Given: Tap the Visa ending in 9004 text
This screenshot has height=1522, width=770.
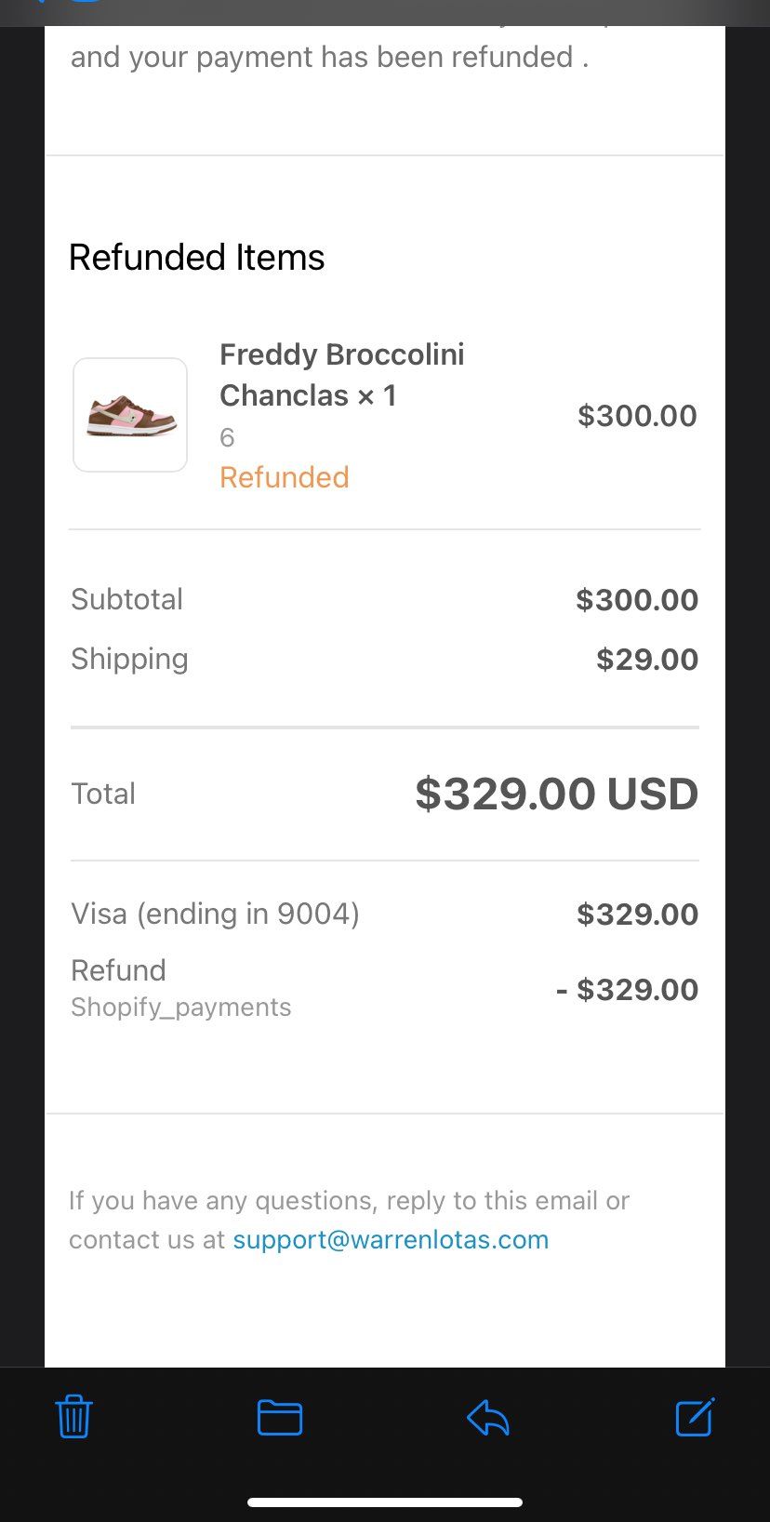Looking at the screenshot, I should click(215, 914).
